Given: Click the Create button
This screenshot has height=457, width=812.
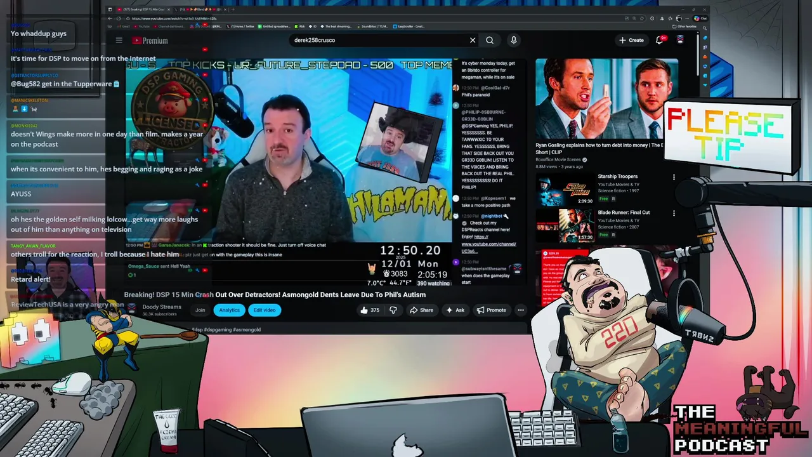Looking at the screenshot, I should 632,40.
